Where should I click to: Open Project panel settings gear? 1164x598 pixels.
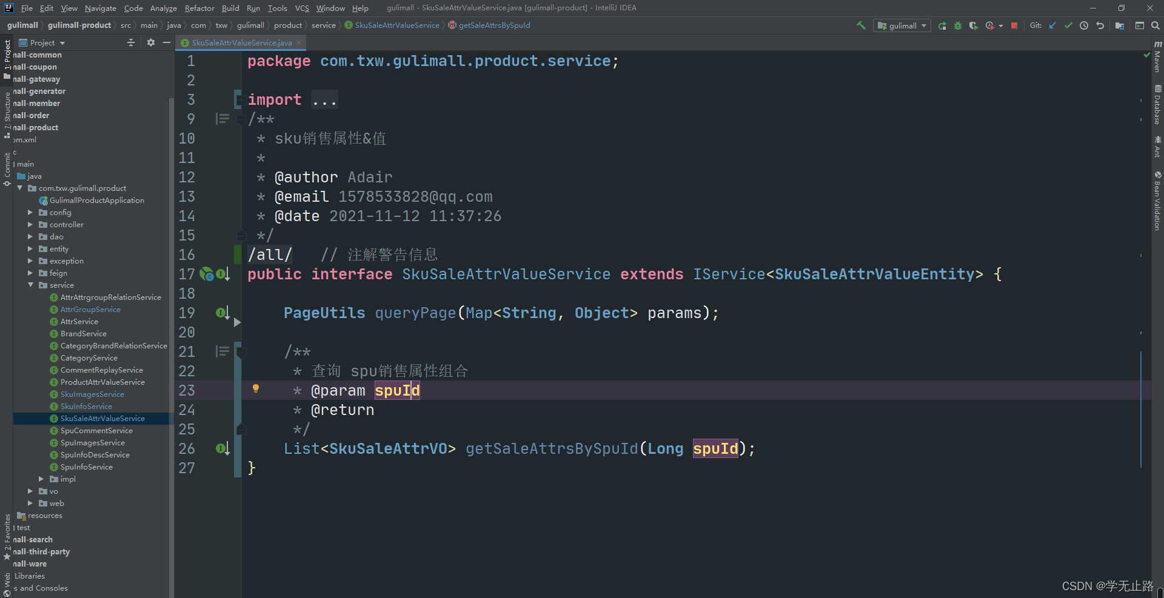point(151,42)
